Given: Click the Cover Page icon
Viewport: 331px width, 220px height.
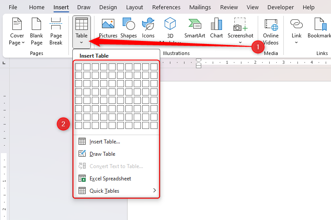Looking at the screenshot, I should click(17, 25).
